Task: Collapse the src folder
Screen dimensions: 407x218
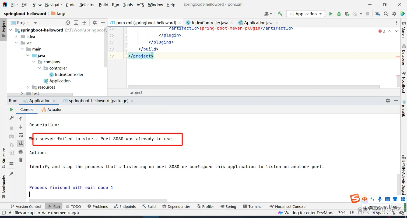Action: pyautogui.click(x=16, y=43)
